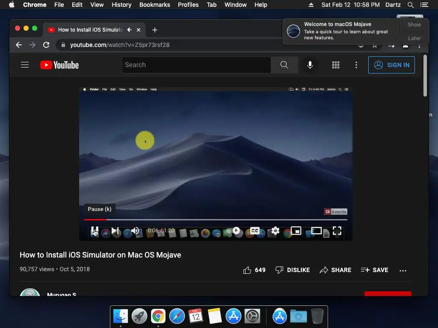438x328 pixels.
Task: Open more actions ellipsis under video
Action: (x=403, y=270)
